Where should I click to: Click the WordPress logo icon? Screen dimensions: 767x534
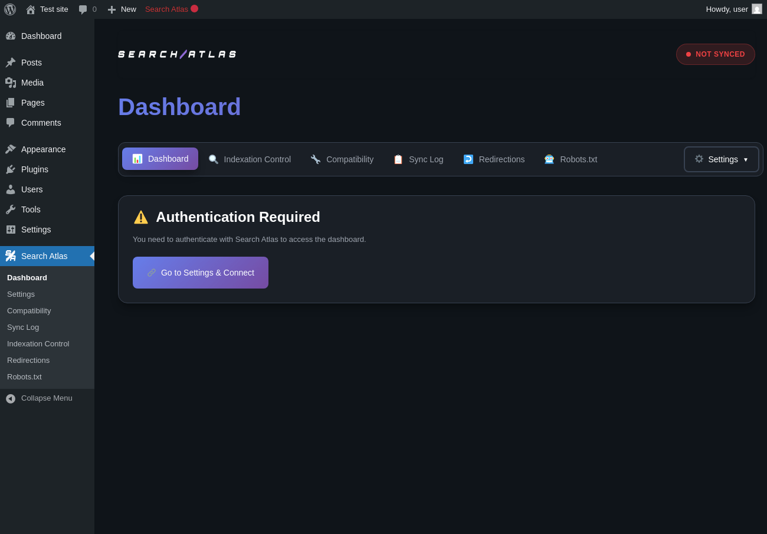point(10,9)
